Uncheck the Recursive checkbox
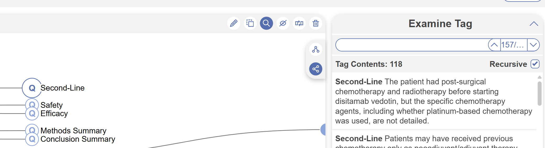The height and width of the screenshot is (148, 545). tap(535, 64)
